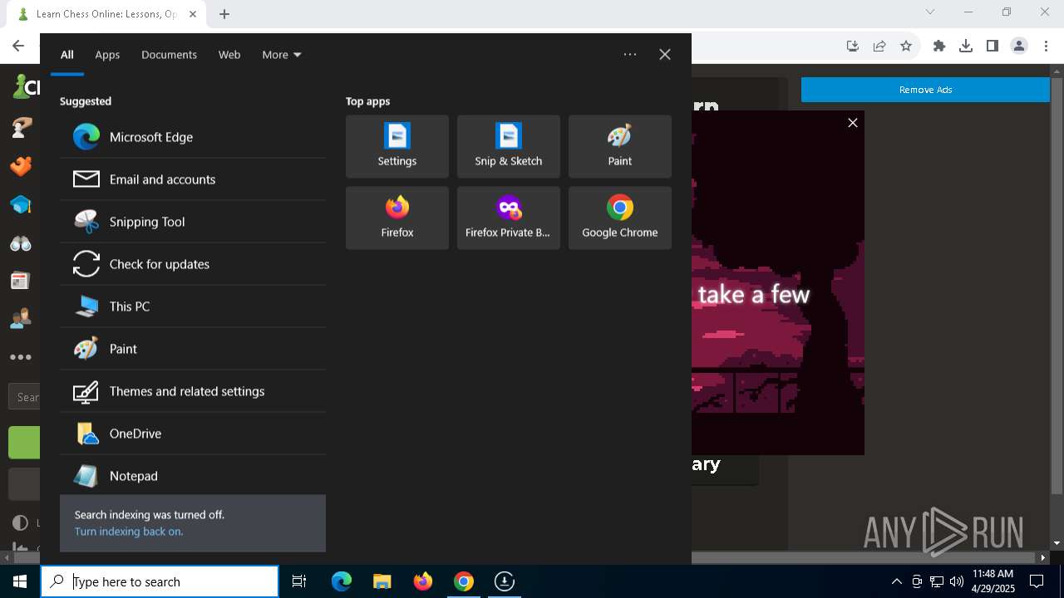Open Email and accounts suggestion
This screenshot has width=1064, height=598.
click(x=193, y=179)
